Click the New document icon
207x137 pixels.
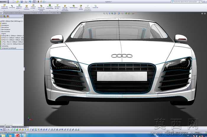tap(13, 2)
